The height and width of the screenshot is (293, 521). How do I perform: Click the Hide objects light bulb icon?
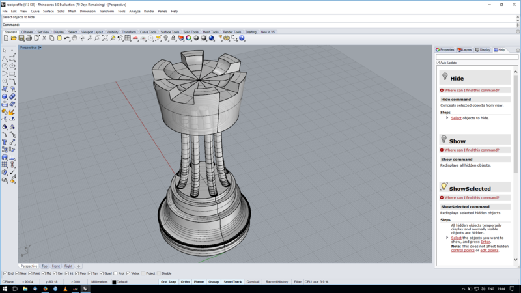point(166,38)
